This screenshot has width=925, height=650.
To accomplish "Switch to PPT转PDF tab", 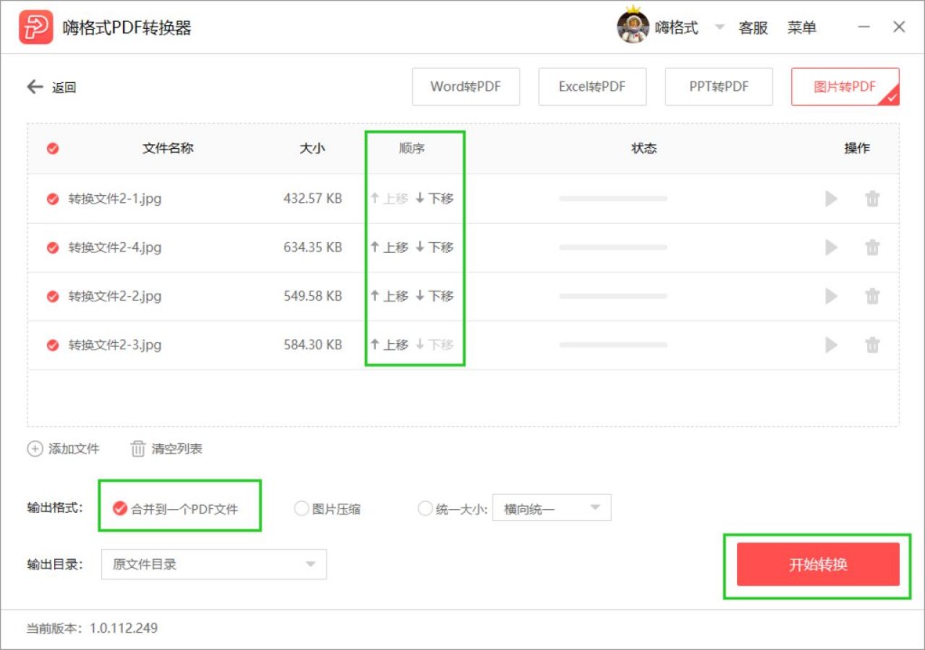I will click(x=718, y=87).
